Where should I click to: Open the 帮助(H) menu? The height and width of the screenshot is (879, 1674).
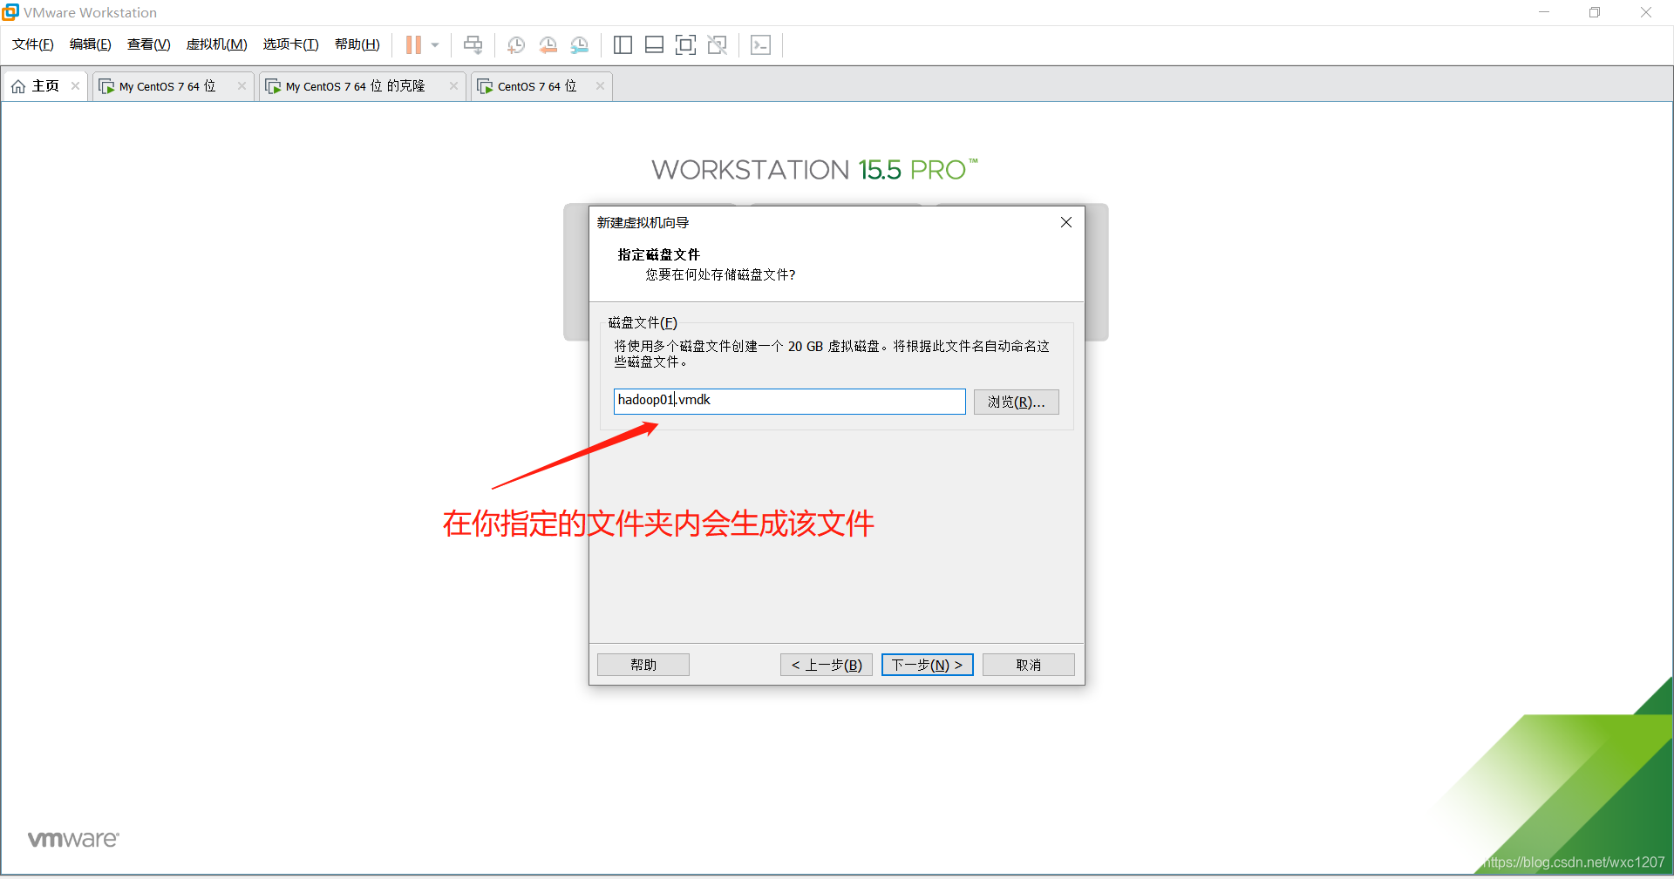[x=357, y=44]
